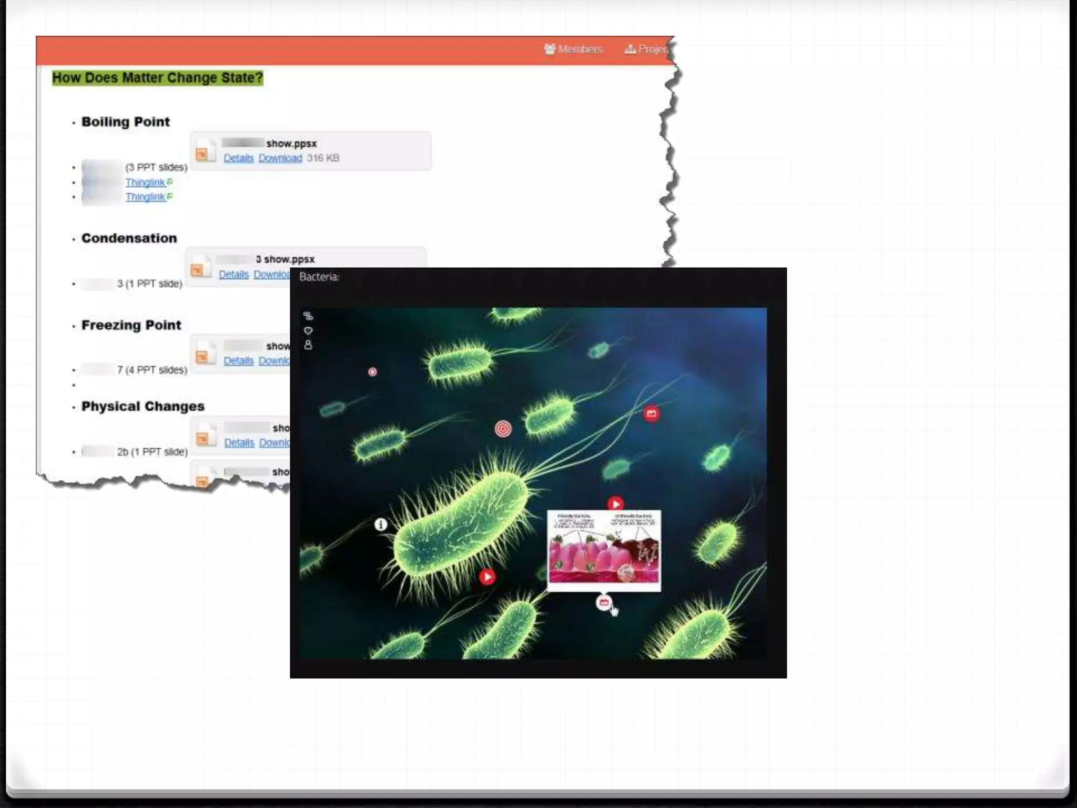Click the user profile icon on Thinglink image
Screen dimensions: 1077x808
point(308,345)
